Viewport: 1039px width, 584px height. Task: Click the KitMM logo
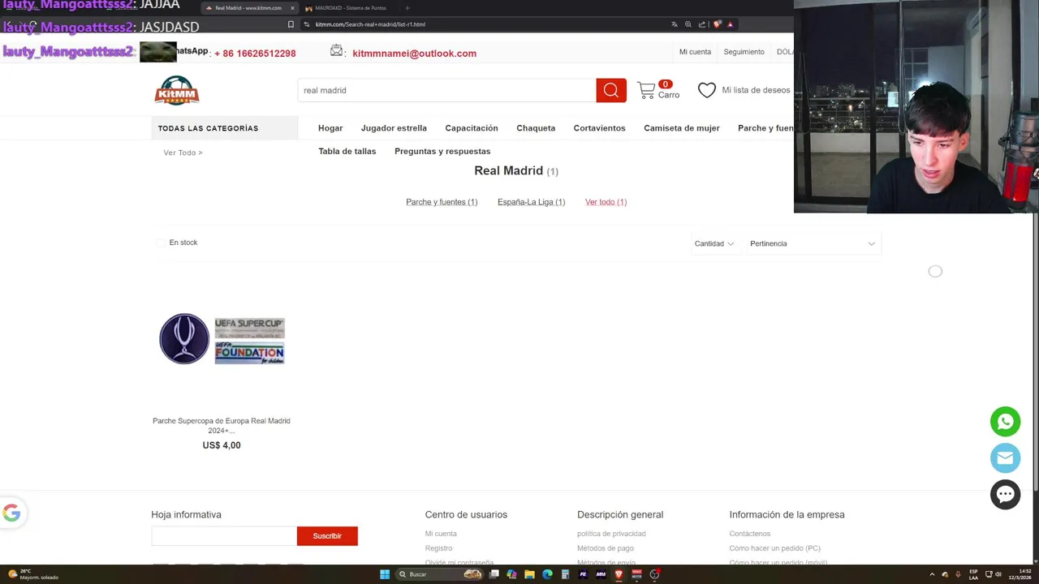(x=177, y=90)
